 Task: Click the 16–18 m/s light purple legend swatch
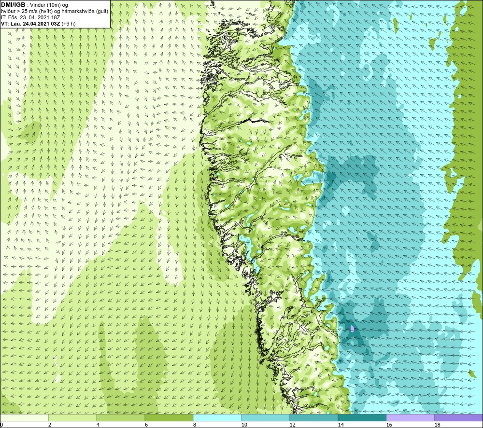click(x=410, y=417)
